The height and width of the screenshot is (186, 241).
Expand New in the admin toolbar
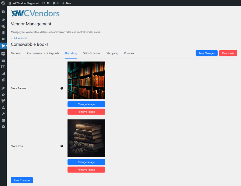tap(66, 3)
